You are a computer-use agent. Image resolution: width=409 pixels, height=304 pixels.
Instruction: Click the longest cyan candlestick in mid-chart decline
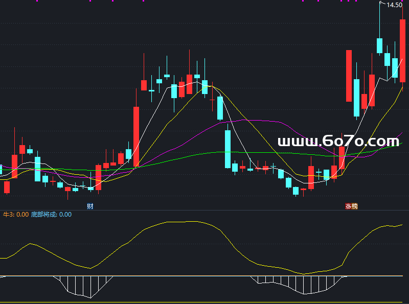pos(228,149)
